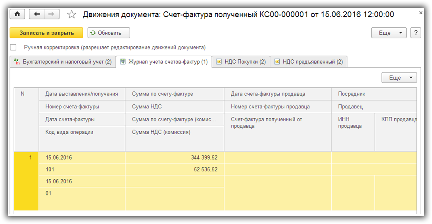This screenshot has width=432, height=224.
Task: Click the Home icon button
Action: point(17,14)
